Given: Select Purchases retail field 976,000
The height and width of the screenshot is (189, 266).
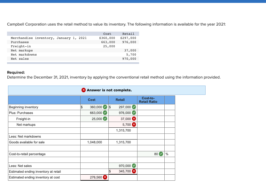Looking at the screenshot, I should pos(123,113).
